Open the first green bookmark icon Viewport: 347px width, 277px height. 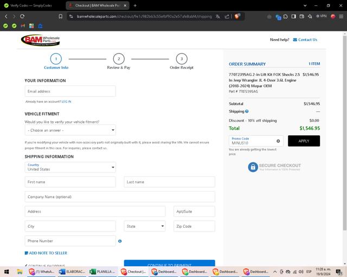(x=5, y=26)
